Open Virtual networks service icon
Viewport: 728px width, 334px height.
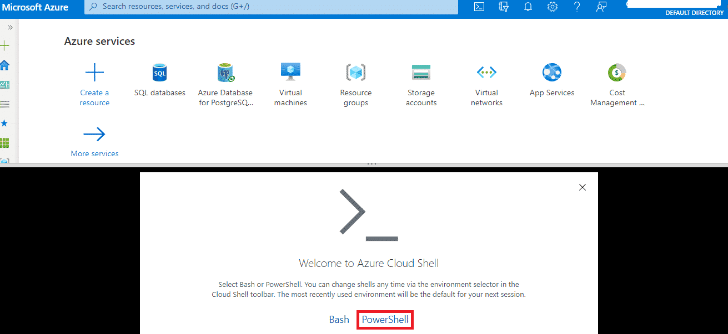(x=486, y=73)
